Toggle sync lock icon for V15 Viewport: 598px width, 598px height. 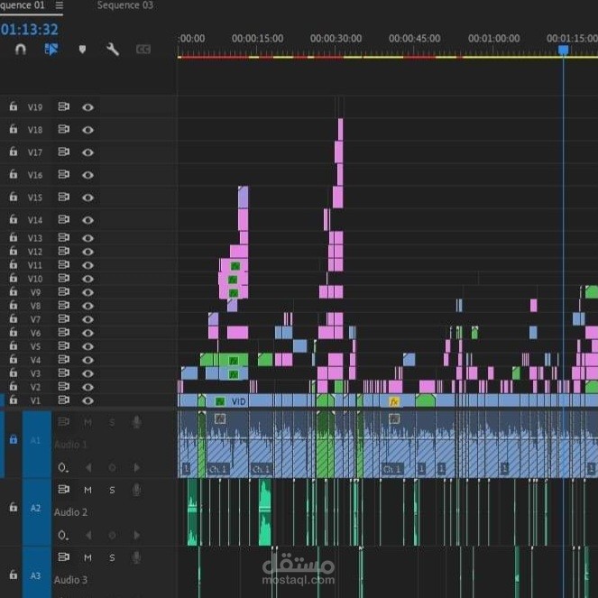(63, 197)
